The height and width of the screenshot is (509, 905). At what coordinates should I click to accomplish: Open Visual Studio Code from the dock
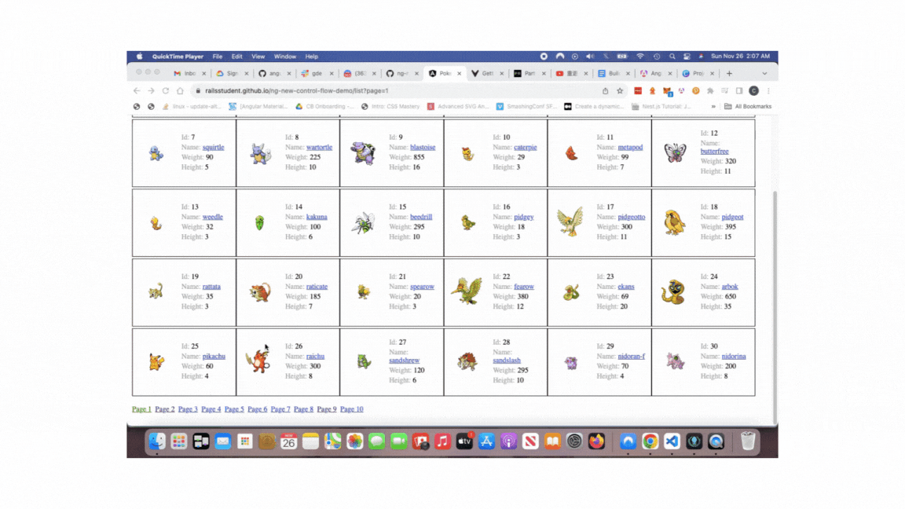point(672,441)
